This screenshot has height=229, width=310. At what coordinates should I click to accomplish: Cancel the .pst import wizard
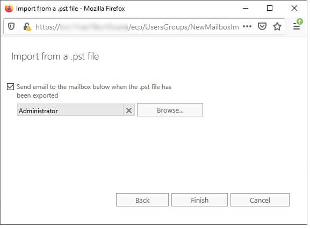click(x=260, y=200)
